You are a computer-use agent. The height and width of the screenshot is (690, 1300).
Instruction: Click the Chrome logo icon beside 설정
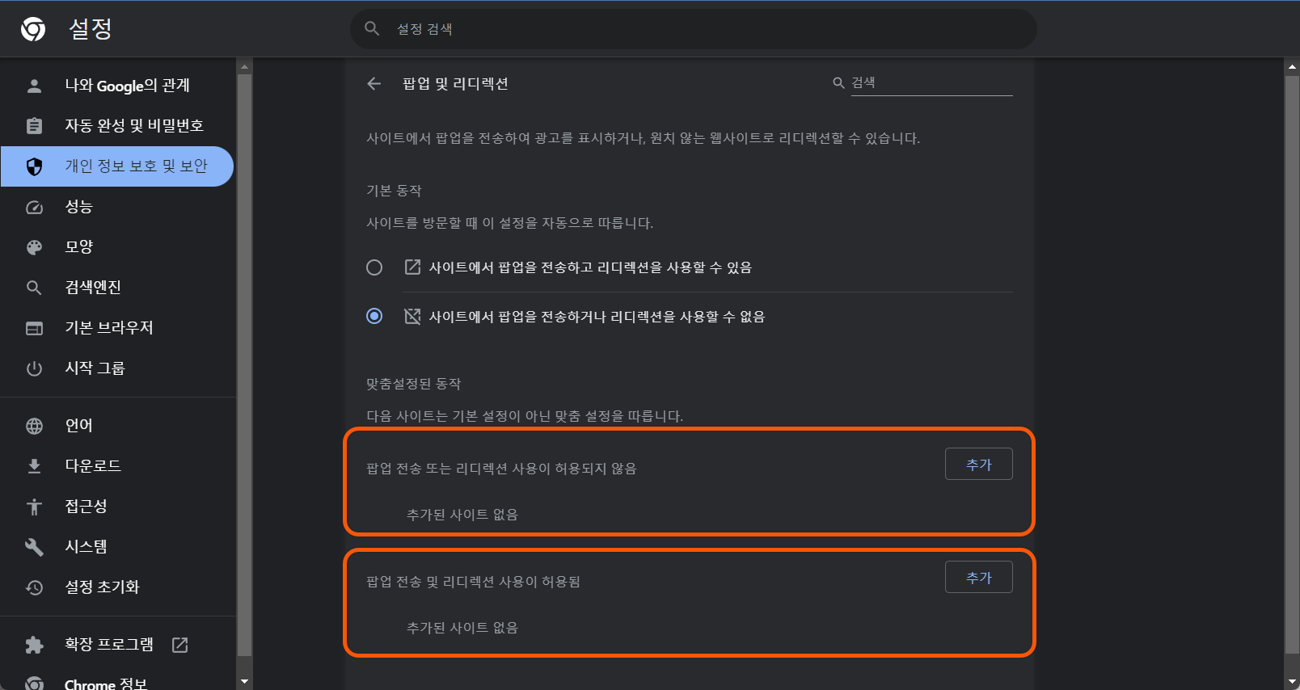tap(33, 29)
